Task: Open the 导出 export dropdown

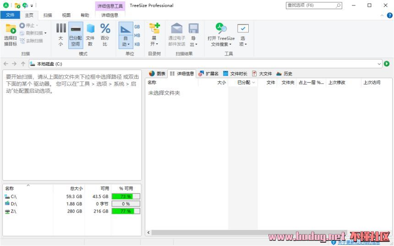Action: click(193, 35)
